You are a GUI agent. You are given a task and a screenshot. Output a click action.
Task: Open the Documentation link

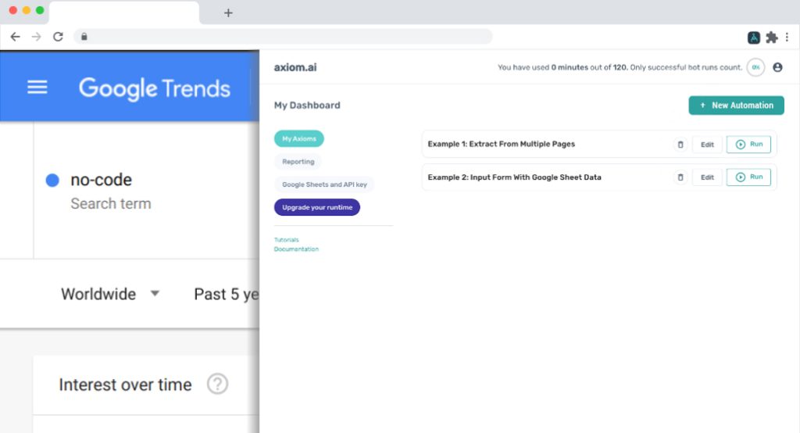tap(296, 249)
